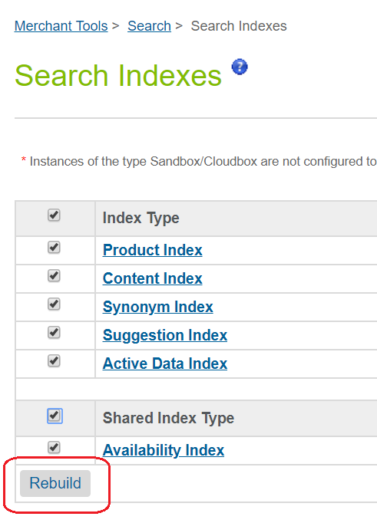Select the Search Indexes breadcrumb text
Image resolution: width=377 pixels, height=523 pixels.
tap(239, 26)
